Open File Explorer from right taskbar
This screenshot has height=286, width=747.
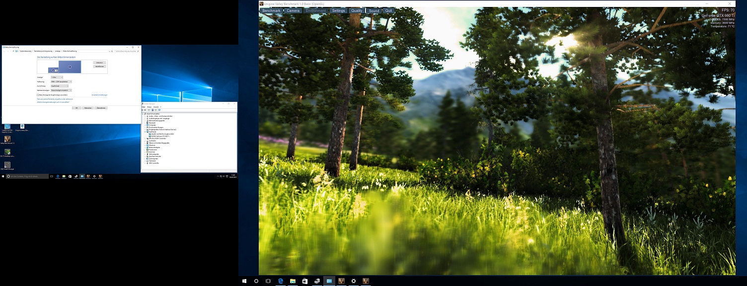click(293, 281)
